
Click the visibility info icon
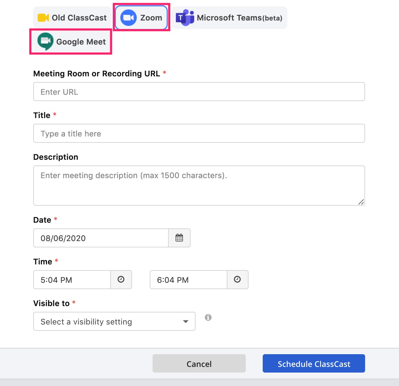tap(208, 317)
